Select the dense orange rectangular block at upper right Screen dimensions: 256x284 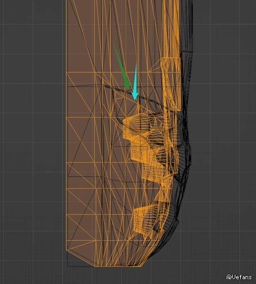[x=171, y=84]
